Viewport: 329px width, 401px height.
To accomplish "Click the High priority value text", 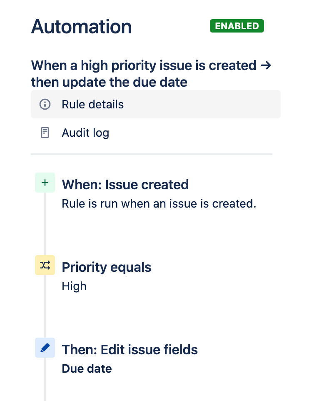I will tap(74, 286).
